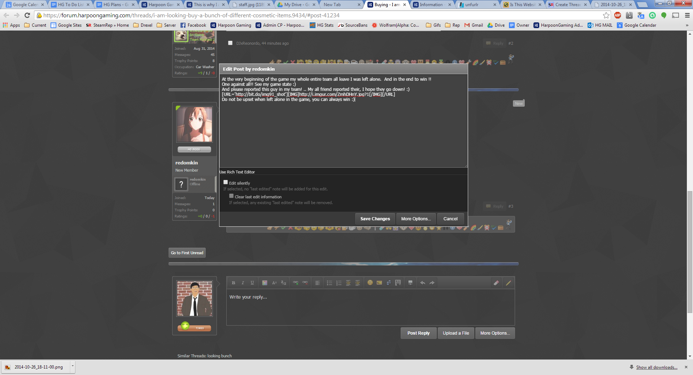Open the Rep bookmark folder
The image size is (693, 375).
tap(453, 25)
